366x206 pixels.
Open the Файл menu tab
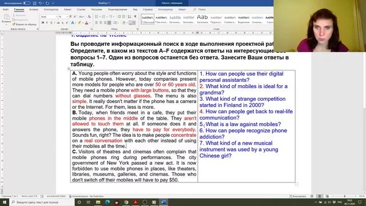coord(6,10)
